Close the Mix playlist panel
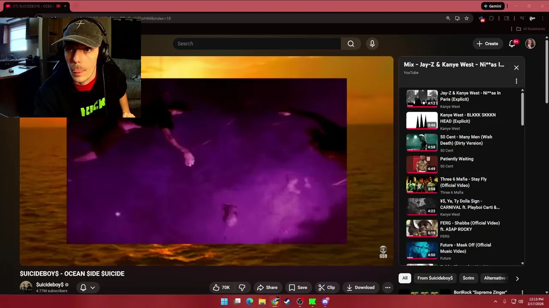The height and width of the screenshot is (308, 549). pyautogui.click(x=516, y=68)
